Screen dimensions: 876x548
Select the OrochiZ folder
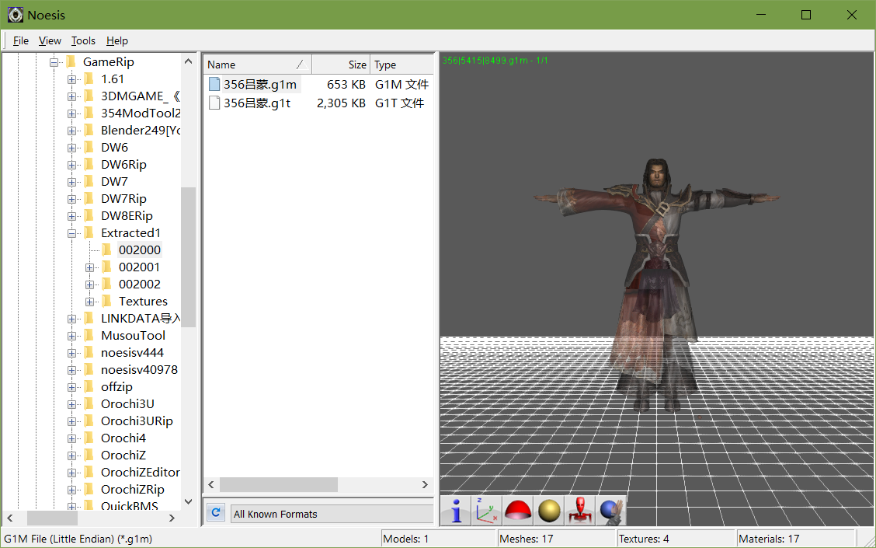123,456
